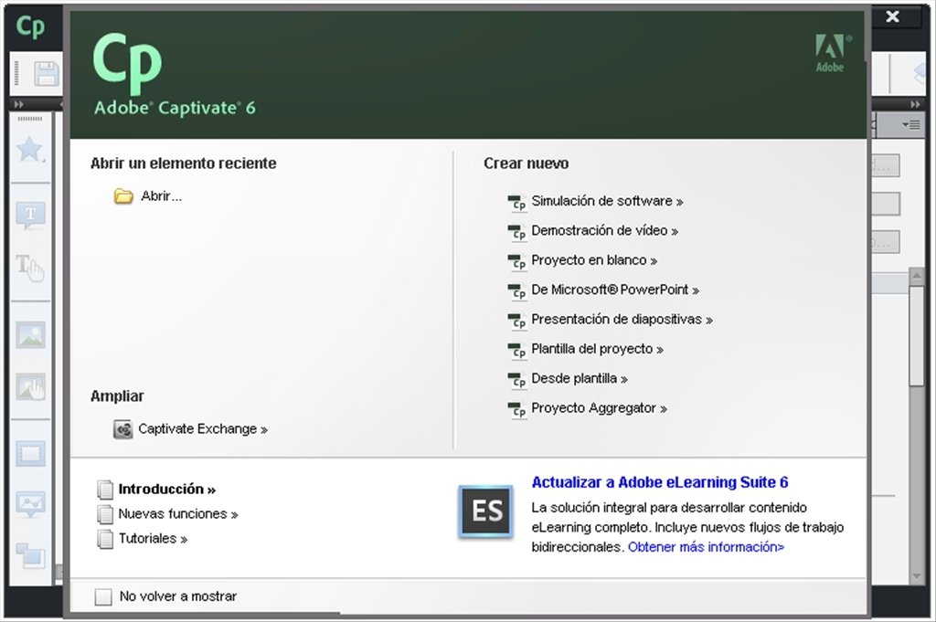Screen dimensions: 936x622
Task: Create Proyecto Aggregator
Action: click(599, 408)
